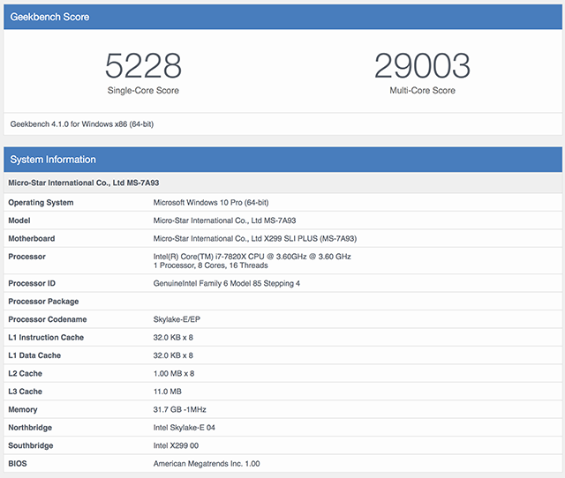
Task: Click the MS-7A93 system title row
Action: tap(282, 183)
